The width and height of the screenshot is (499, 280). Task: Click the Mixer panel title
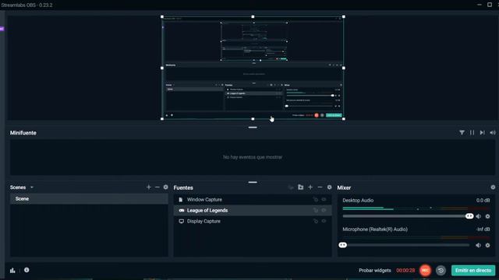pyautogui.click(x=344, y=187)
